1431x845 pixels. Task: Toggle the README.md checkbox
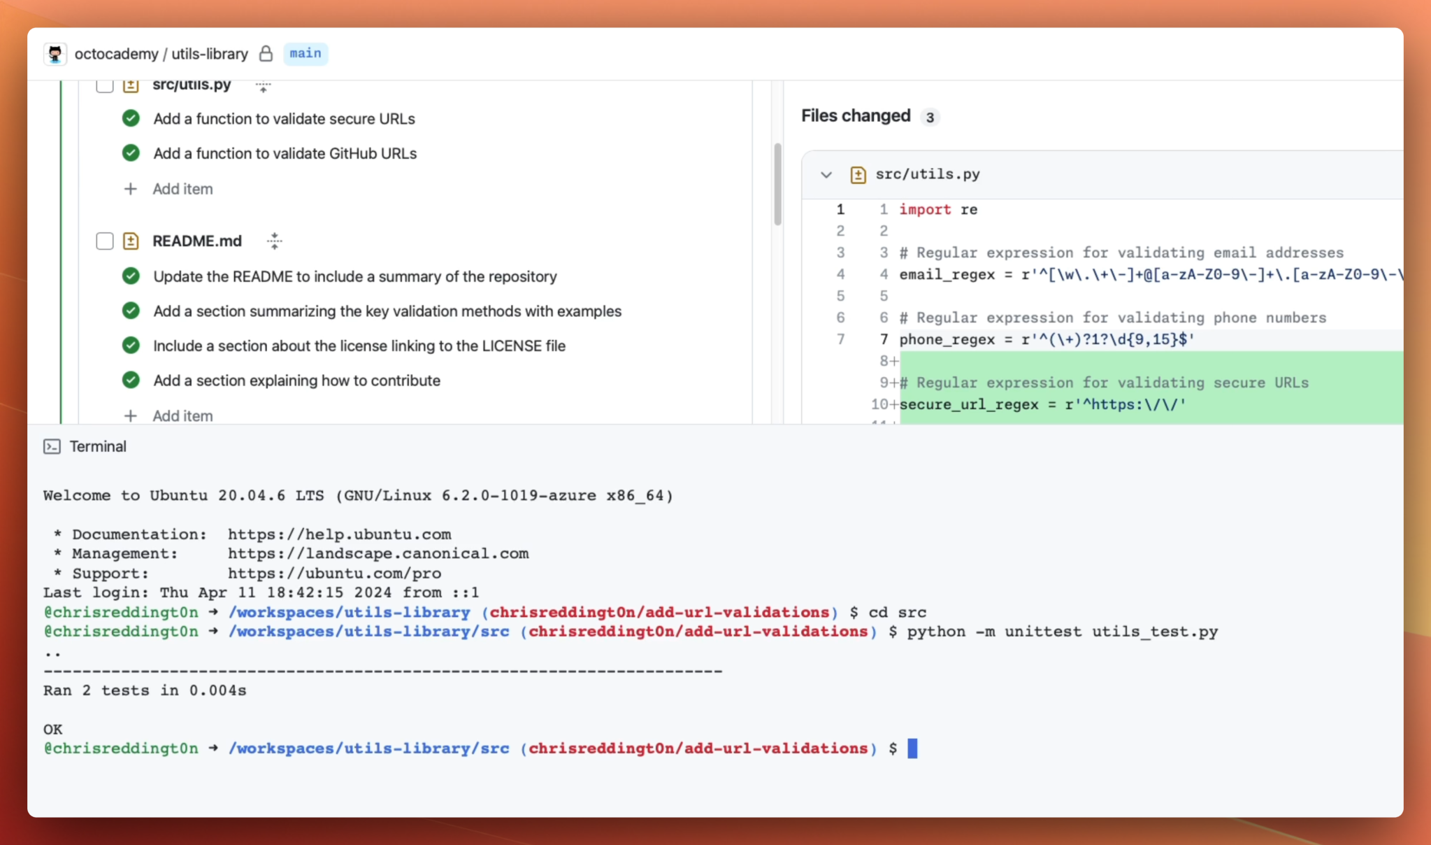105,241
